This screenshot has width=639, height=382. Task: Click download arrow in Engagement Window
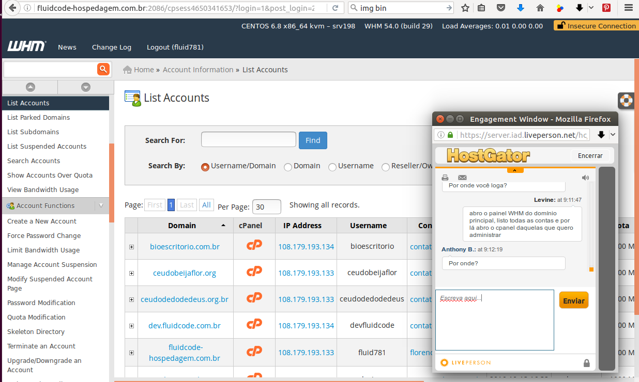601,135
